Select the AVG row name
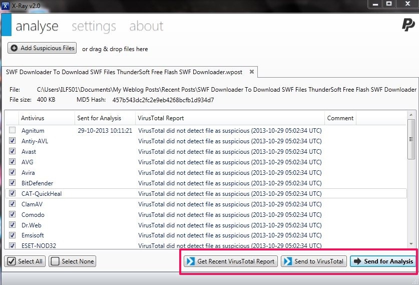This screenshot has height=285, width=419. [x=27, y=162]
